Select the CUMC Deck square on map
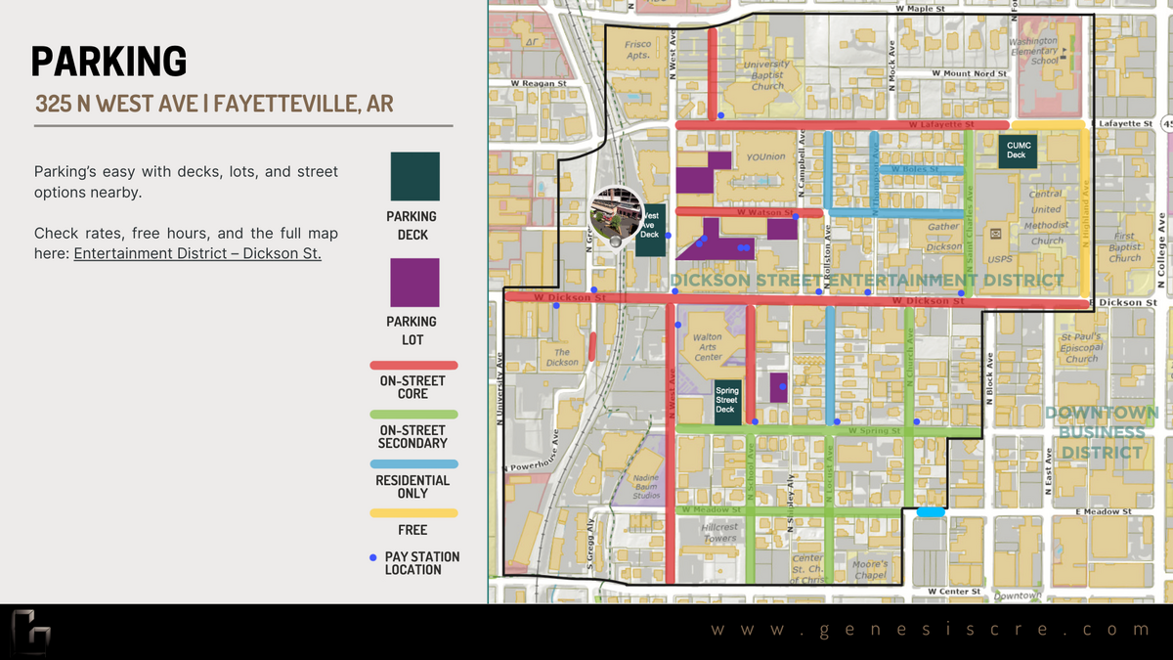This screenshot has height=660, width=1173. [x=1017, y=151]
